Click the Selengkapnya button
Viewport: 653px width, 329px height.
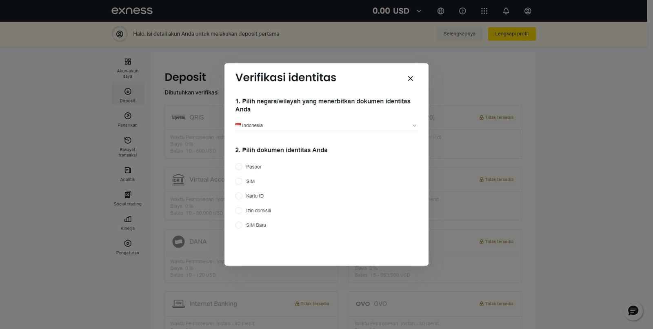[459, 34]
